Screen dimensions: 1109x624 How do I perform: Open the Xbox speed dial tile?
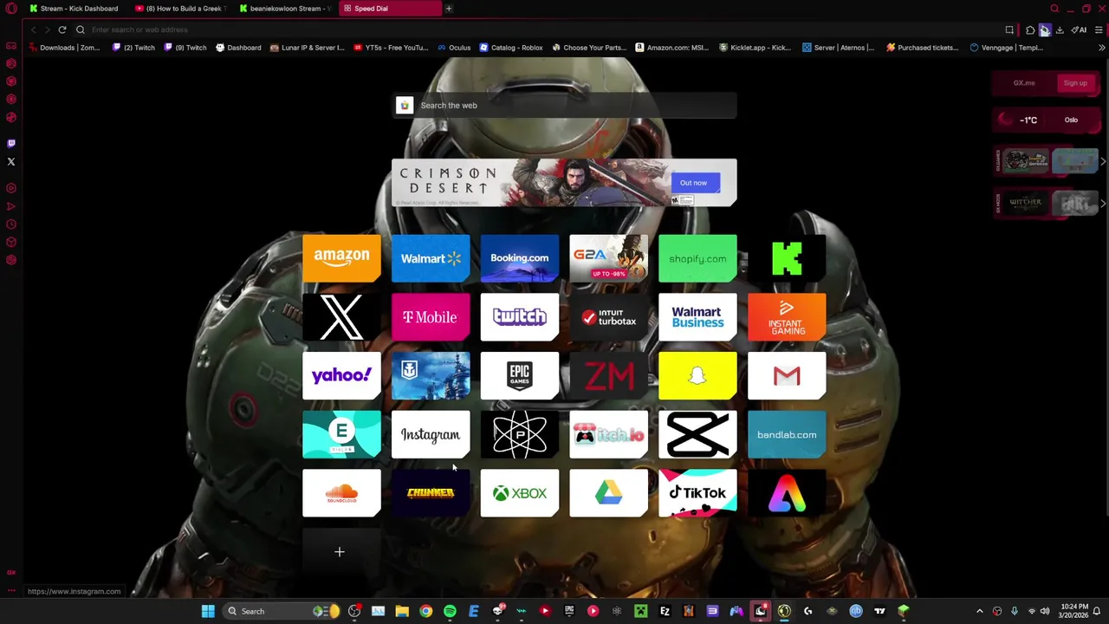[x=520, y=493]
